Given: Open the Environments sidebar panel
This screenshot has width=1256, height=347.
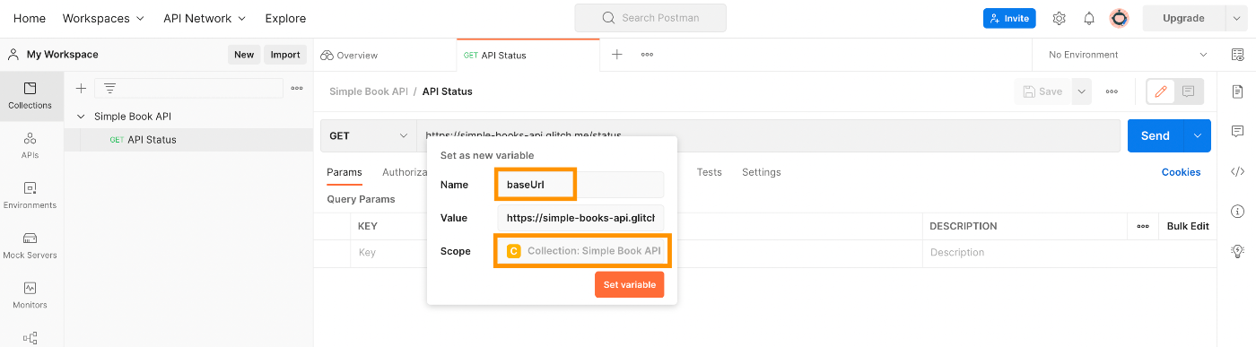Looking at the screenshot, I should pyautogui.click(x=31, y=195).
